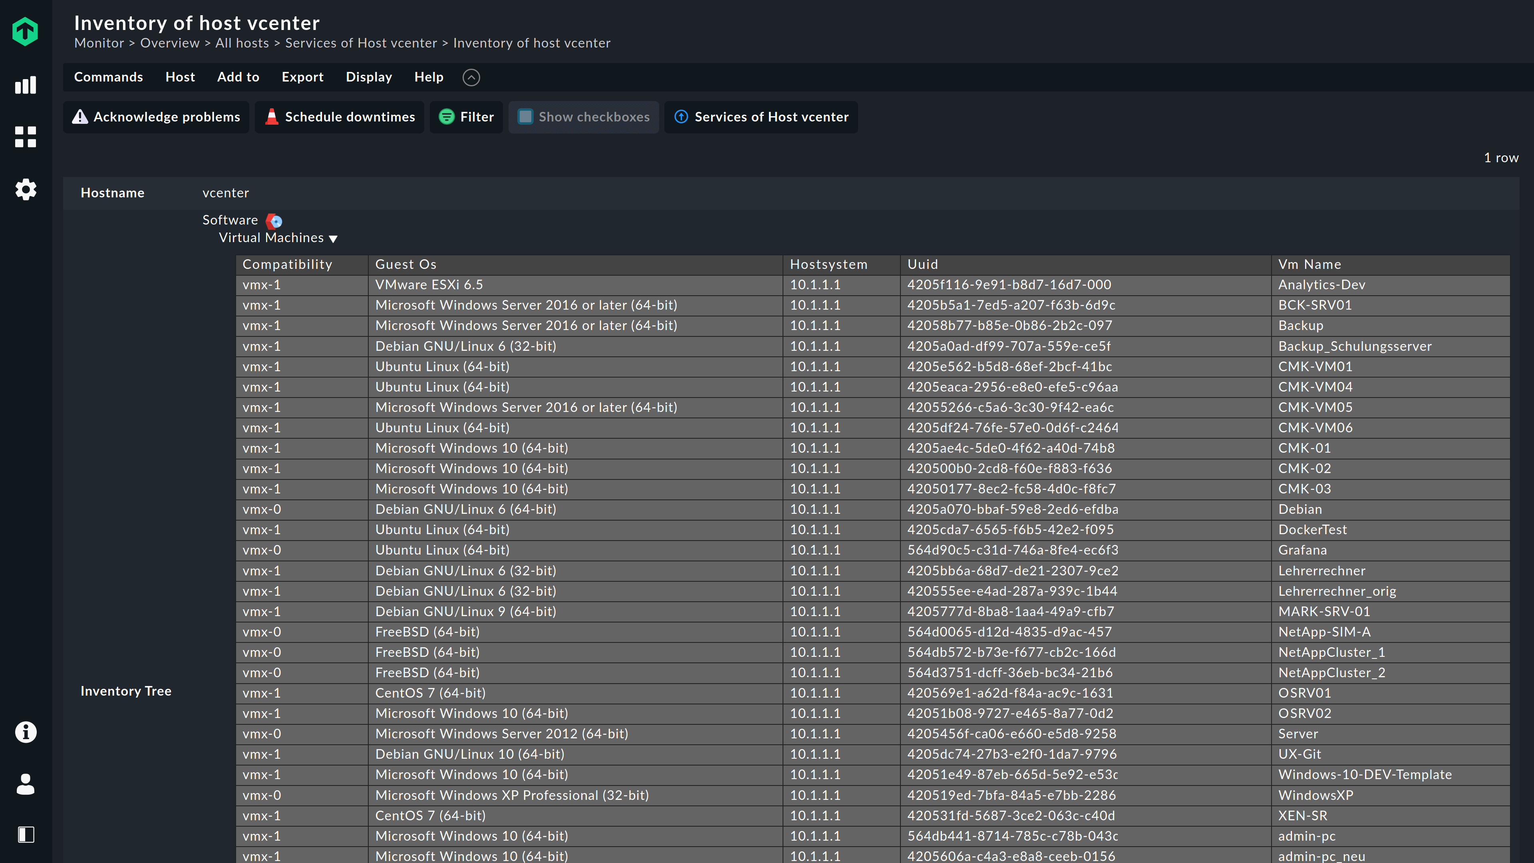Image resolution: width=1534 pixels, height=863 pixels.
Task: Collapse the action bar with the circled chevron
Action: 471,78
